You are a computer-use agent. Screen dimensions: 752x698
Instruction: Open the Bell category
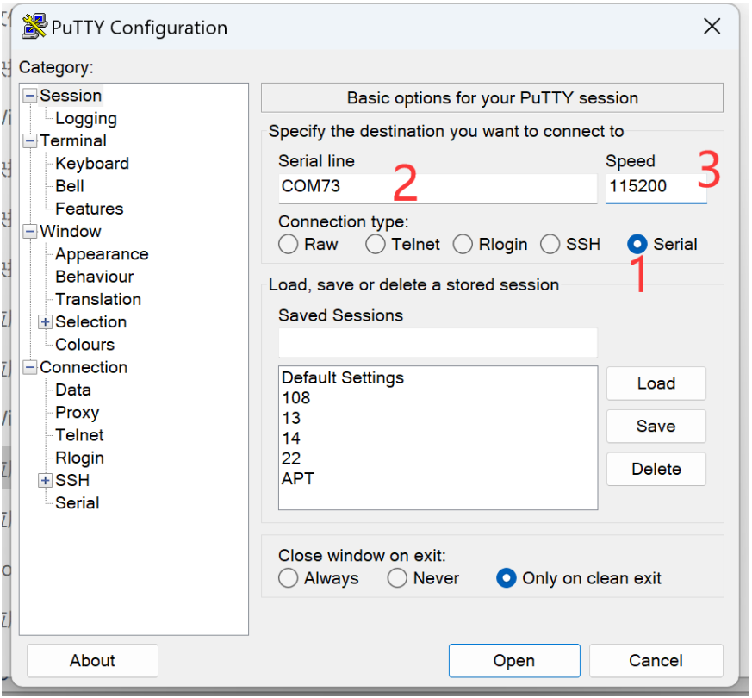point(70,186)
